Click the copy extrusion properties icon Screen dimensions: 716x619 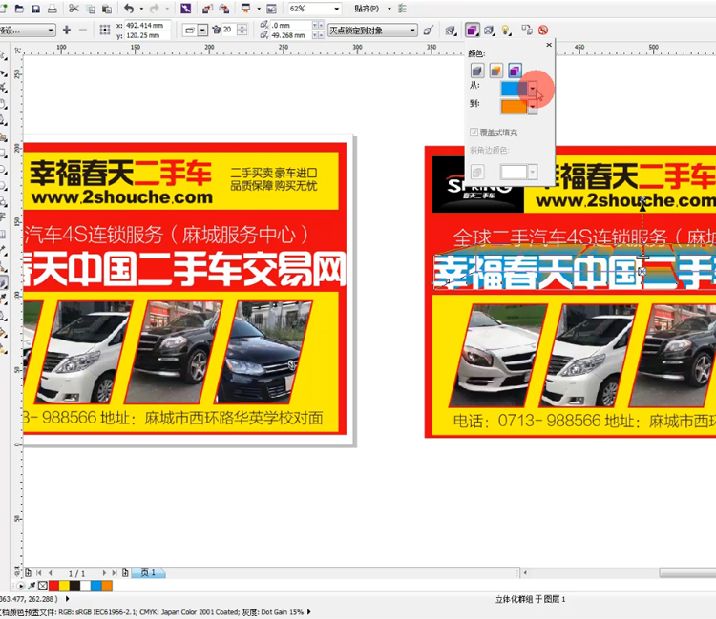click(x=527, y=31)
